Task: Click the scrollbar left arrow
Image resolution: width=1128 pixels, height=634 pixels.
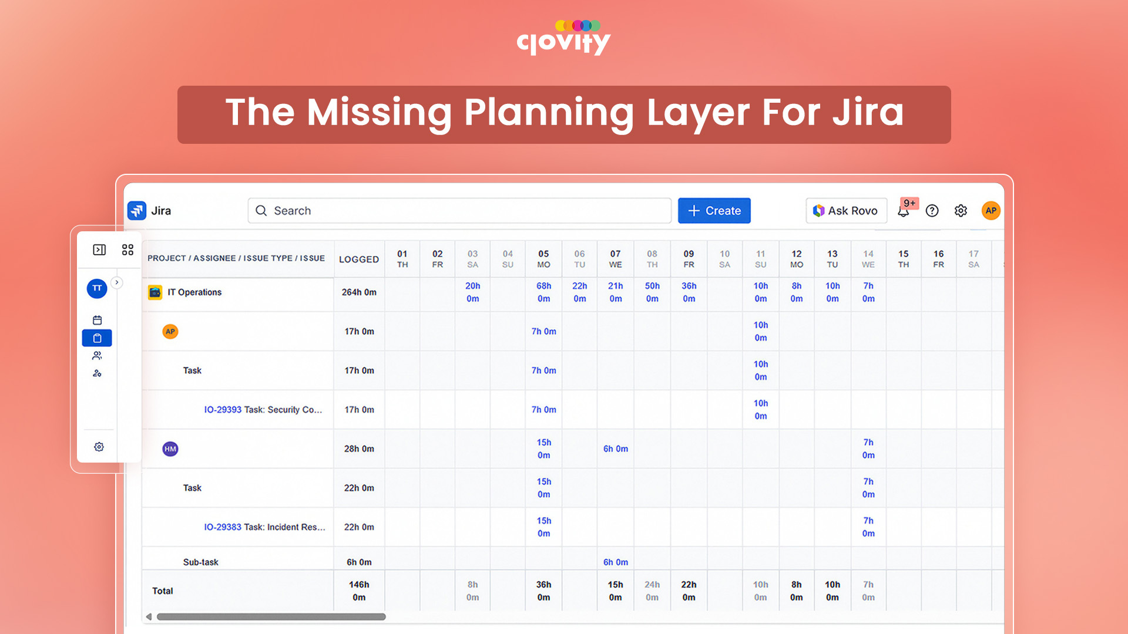Action: pos(149,617)
